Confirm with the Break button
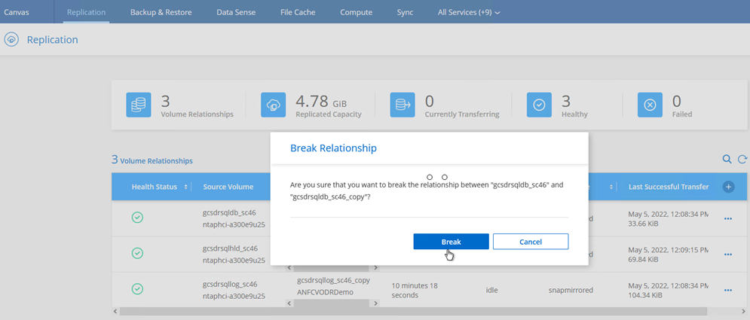The height and width of the screenshot is (320, 750). pyautogui.click(x=451, y=242)
